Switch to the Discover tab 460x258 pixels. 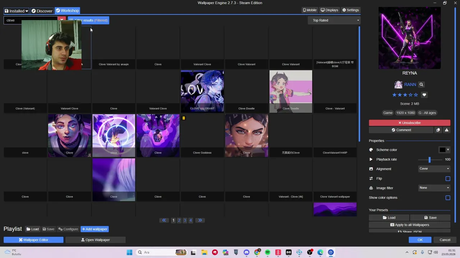click(x=42, y=11)
